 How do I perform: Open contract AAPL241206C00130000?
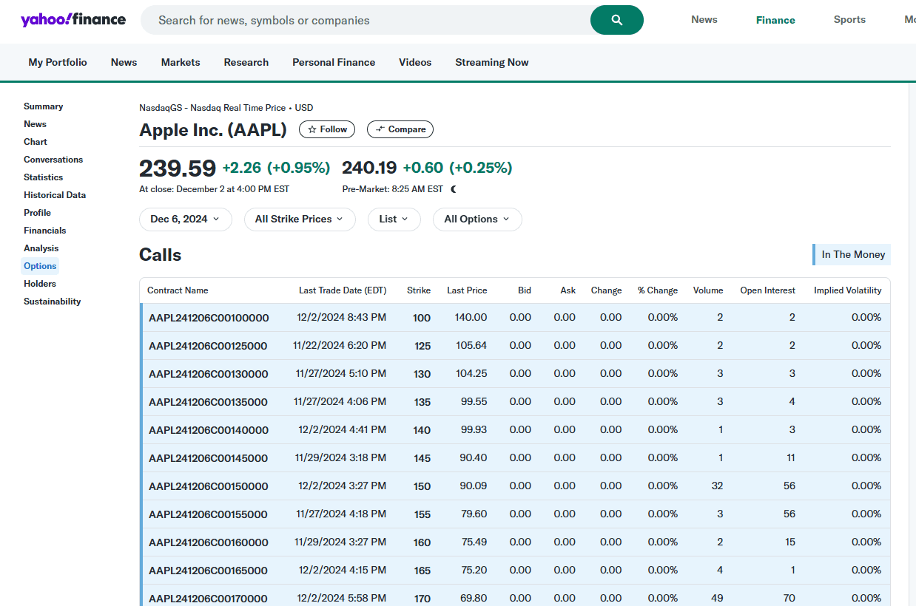pos(209,374)
